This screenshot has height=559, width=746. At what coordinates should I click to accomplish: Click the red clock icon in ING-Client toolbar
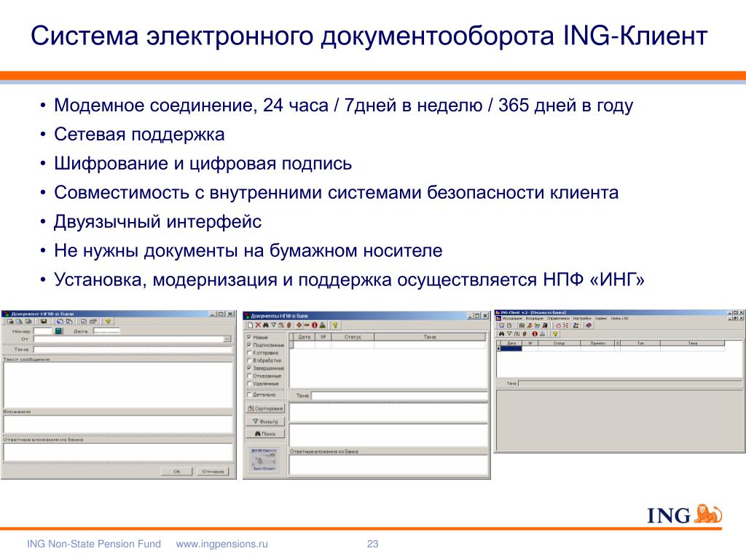pos(559,325)
